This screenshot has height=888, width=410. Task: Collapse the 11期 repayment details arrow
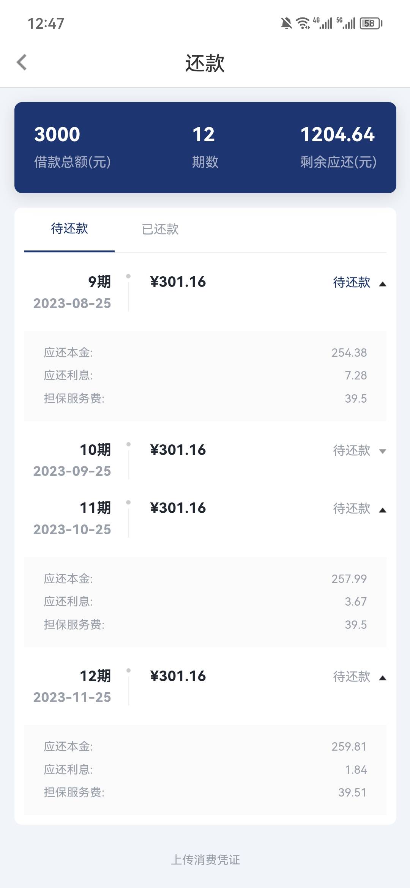click(382, 510)
